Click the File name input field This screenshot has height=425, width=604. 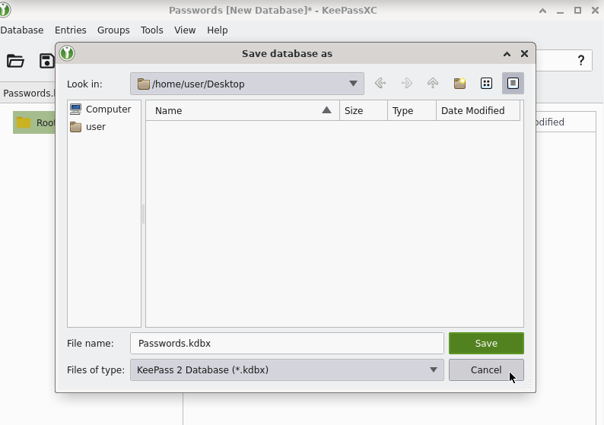[x=286, y=343]
